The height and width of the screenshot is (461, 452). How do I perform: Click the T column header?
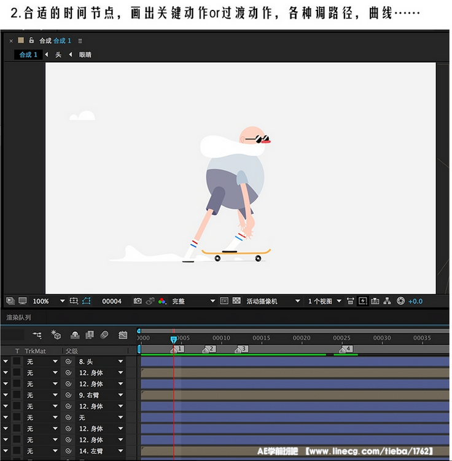click(17, 351)
